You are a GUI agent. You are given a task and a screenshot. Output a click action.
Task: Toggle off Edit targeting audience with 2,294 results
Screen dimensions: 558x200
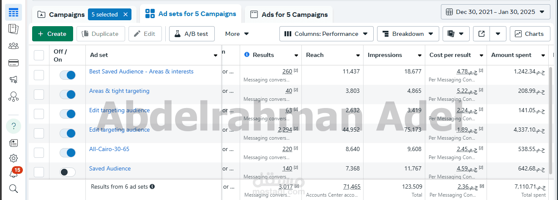point(68,133)
